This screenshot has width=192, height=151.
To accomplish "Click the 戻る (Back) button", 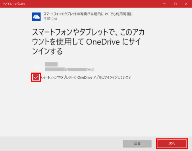I will pyautogui.click(x=137, y=144).
